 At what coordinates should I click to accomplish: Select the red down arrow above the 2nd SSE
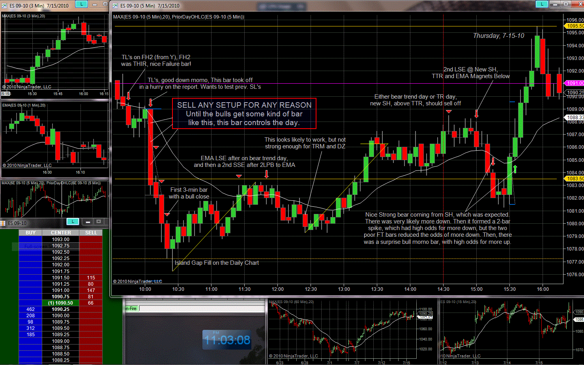267,174
